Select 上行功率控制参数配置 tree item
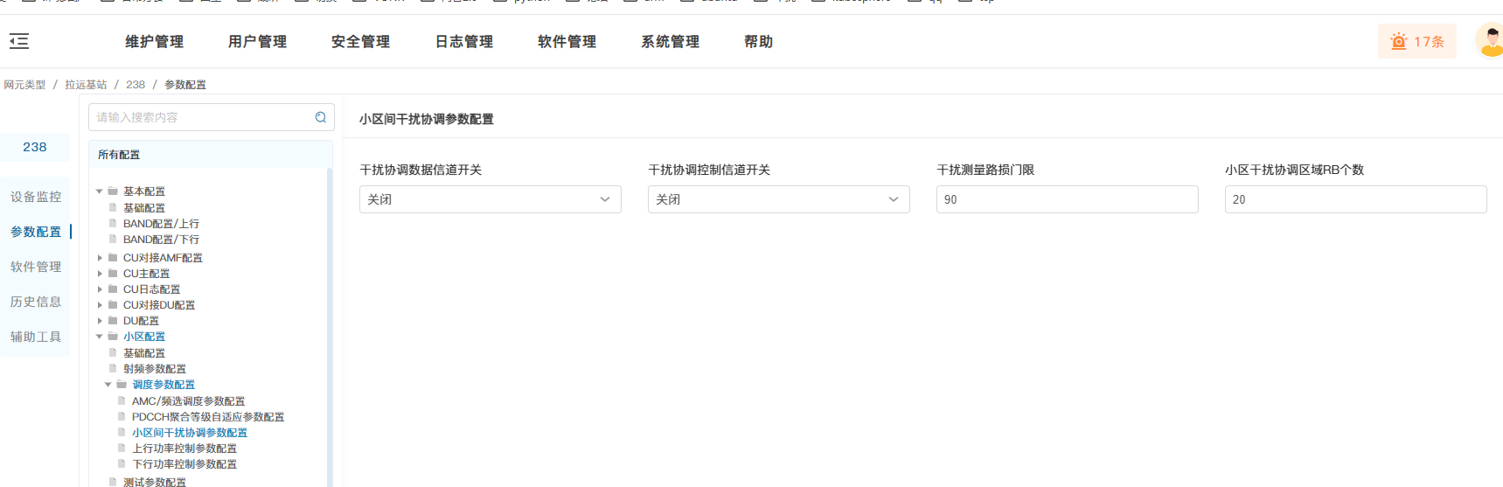 pyautogui.click(x=184, y=449)
